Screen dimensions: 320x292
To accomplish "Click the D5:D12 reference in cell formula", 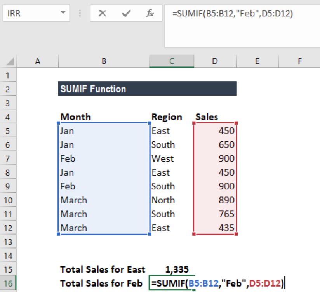I will (x=265, y=283).
